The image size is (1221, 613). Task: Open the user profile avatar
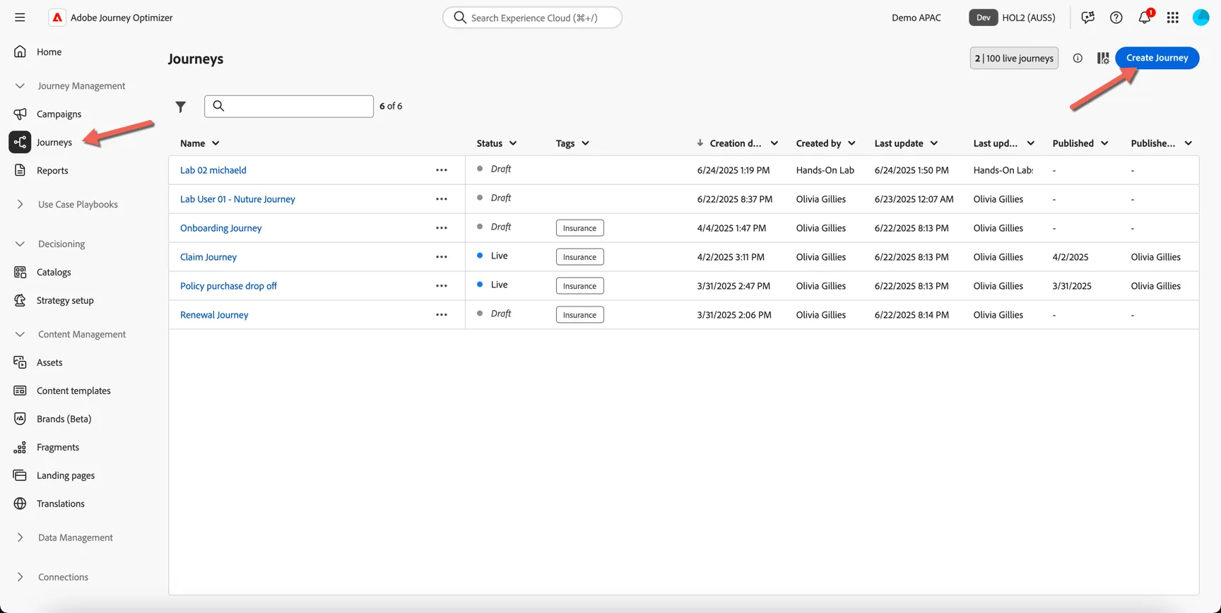pyautogui.click(x=1201, y=18)
